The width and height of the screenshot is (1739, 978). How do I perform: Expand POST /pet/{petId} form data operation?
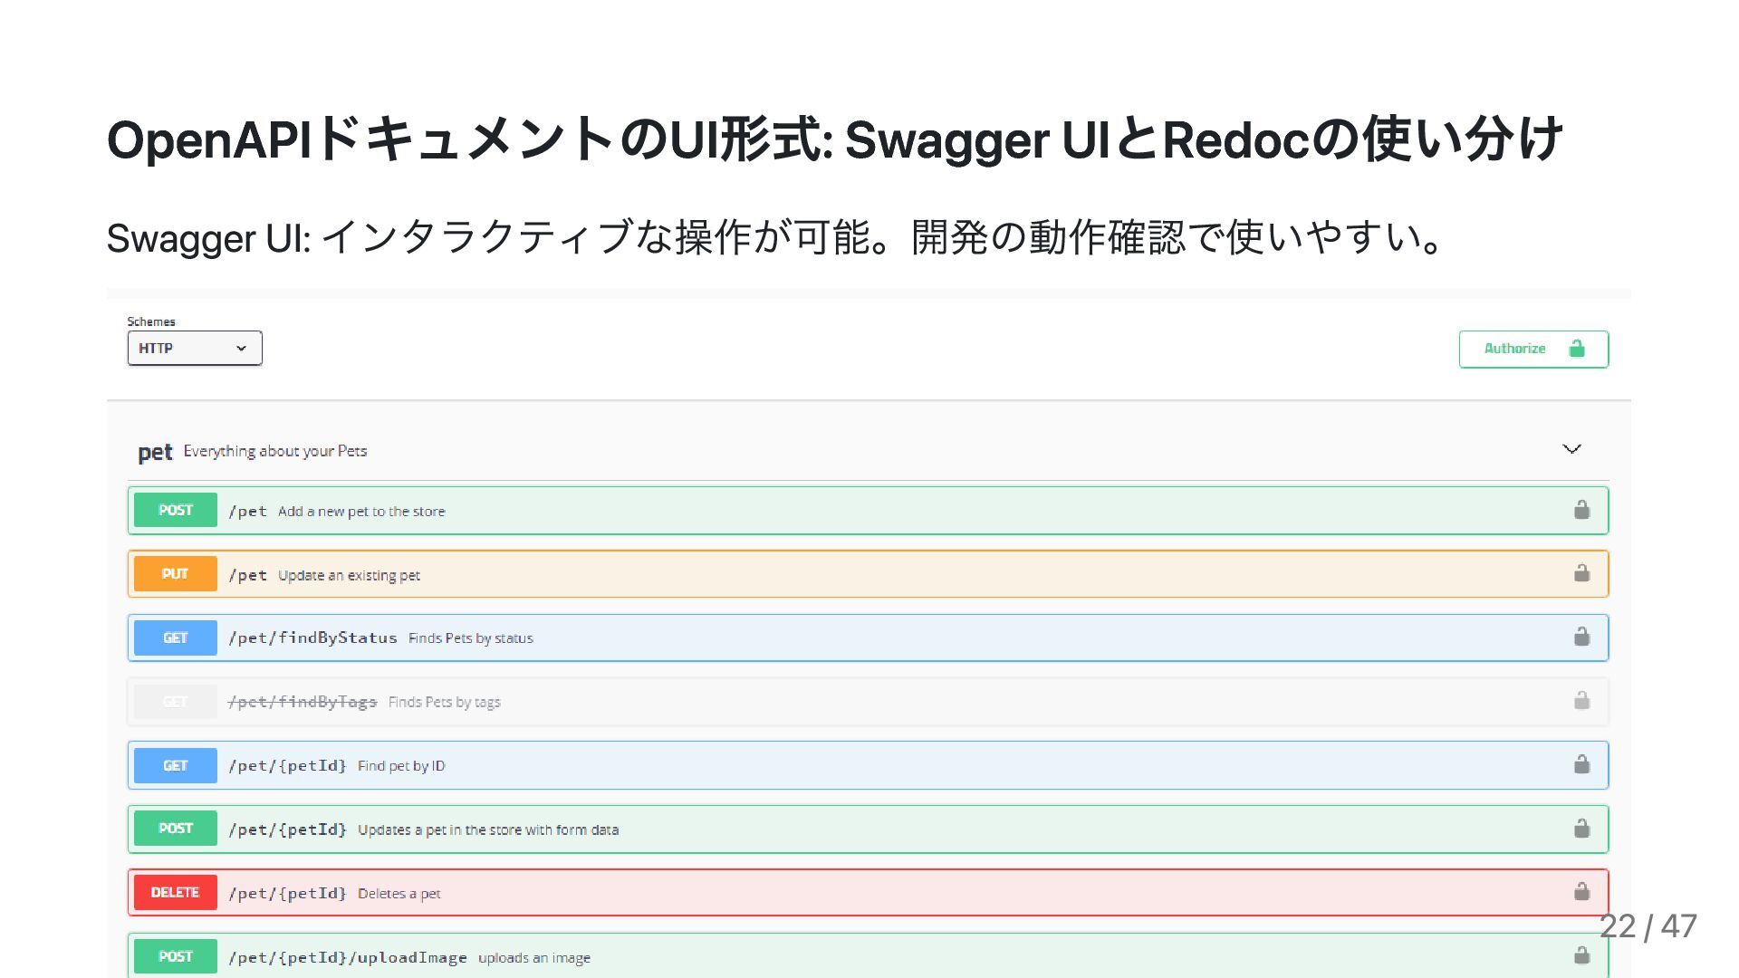point(868,829)
